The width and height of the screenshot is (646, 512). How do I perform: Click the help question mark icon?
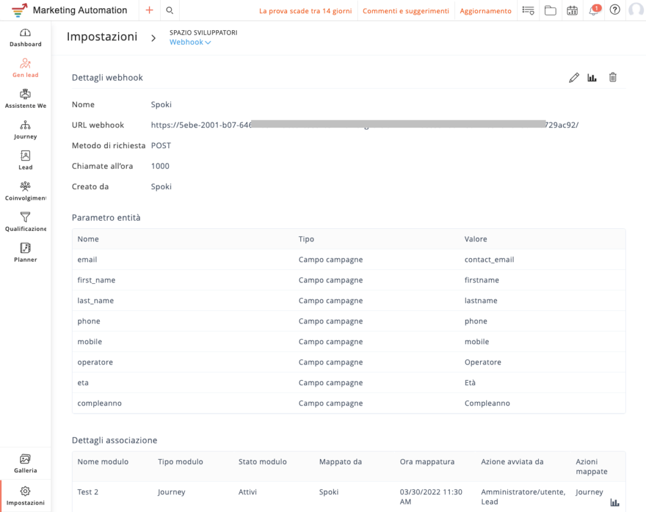pyautogui.click(x=614, y=11)
